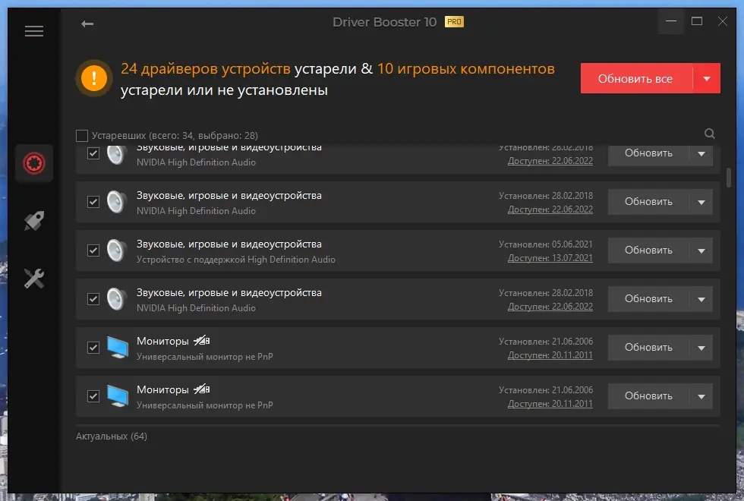Click the back arrow near the title
Image resolution: width=744 pixels, height=501 pixels.
(x=87, y=24)
